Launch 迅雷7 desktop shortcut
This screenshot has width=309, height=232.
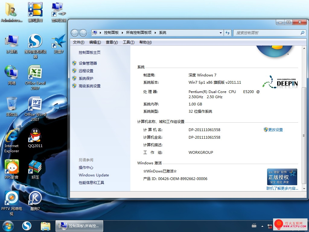click(x=59, y=44)
